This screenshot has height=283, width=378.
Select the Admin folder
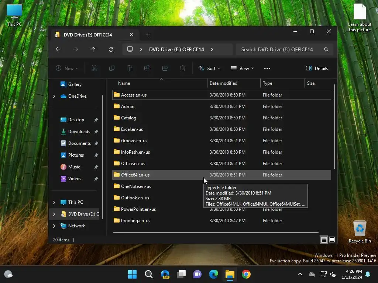221,106
